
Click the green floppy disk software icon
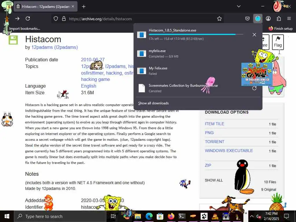point(13,40)
